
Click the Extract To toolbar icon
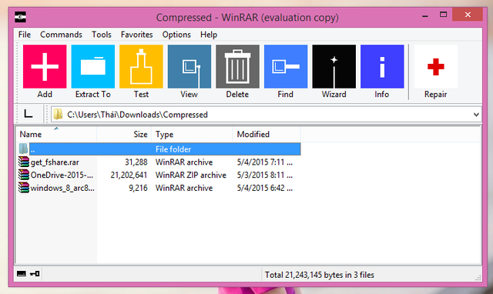(x=93, y=67)
